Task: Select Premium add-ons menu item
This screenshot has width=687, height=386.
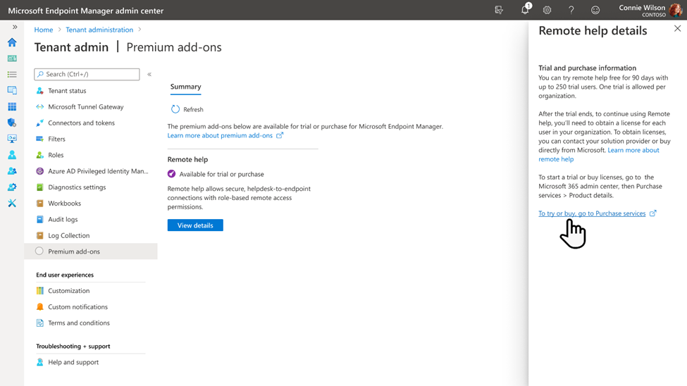Action: (x=91, y=251)
